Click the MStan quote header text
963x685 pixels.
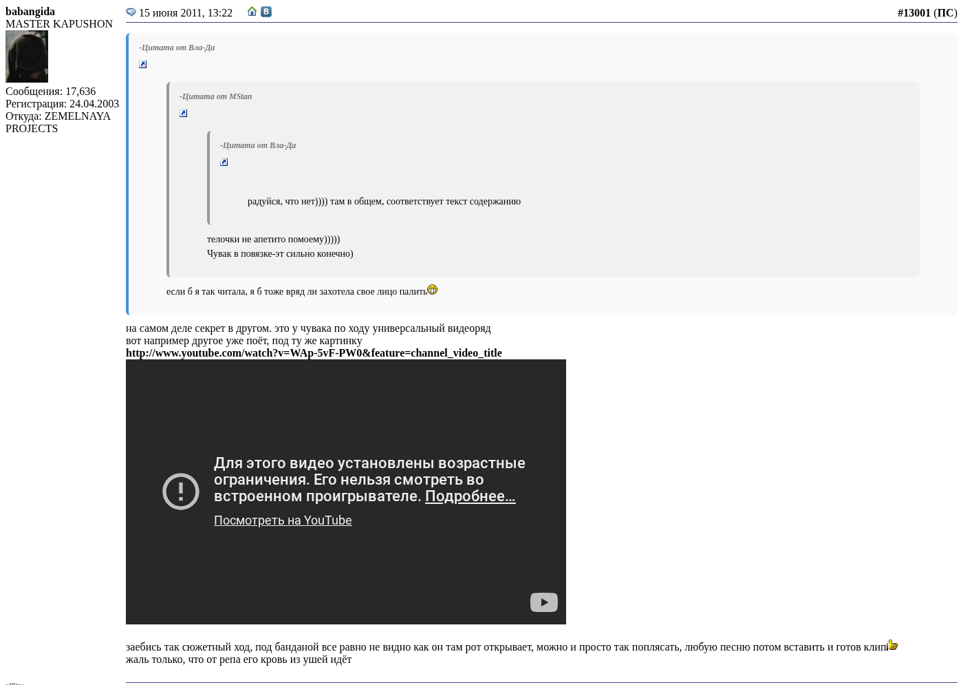coord(216,96)
